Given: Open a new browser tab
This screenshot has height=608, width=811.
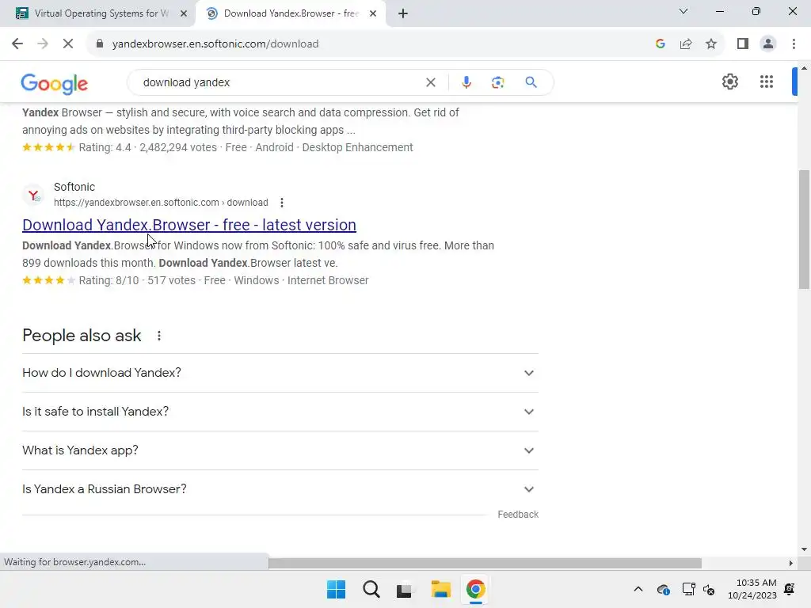Looking at the screenshot, I should tap(403, 13).
